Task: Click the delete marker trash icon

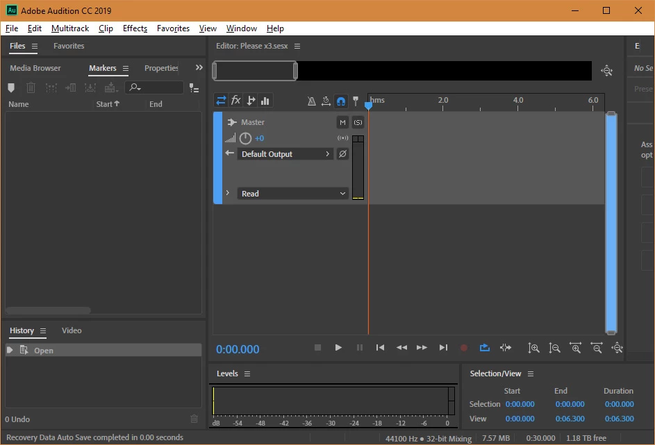Action: click(31, 87)
